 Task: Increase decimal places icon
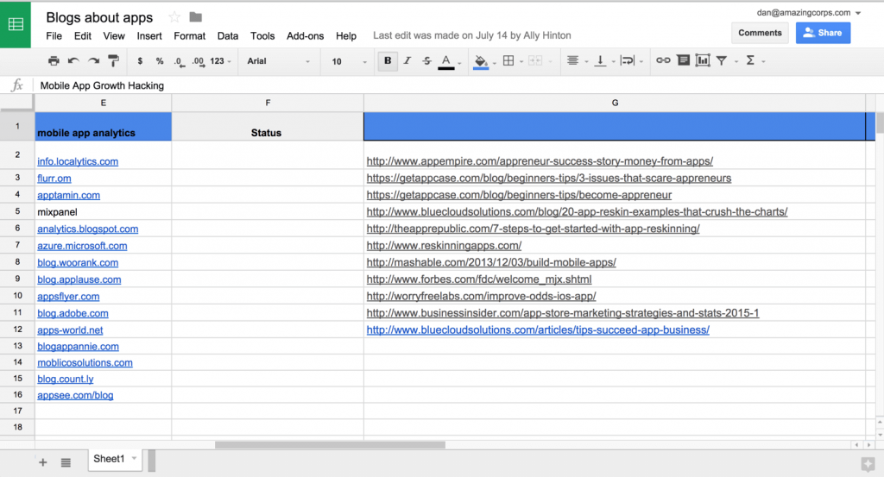click(198, 61)
